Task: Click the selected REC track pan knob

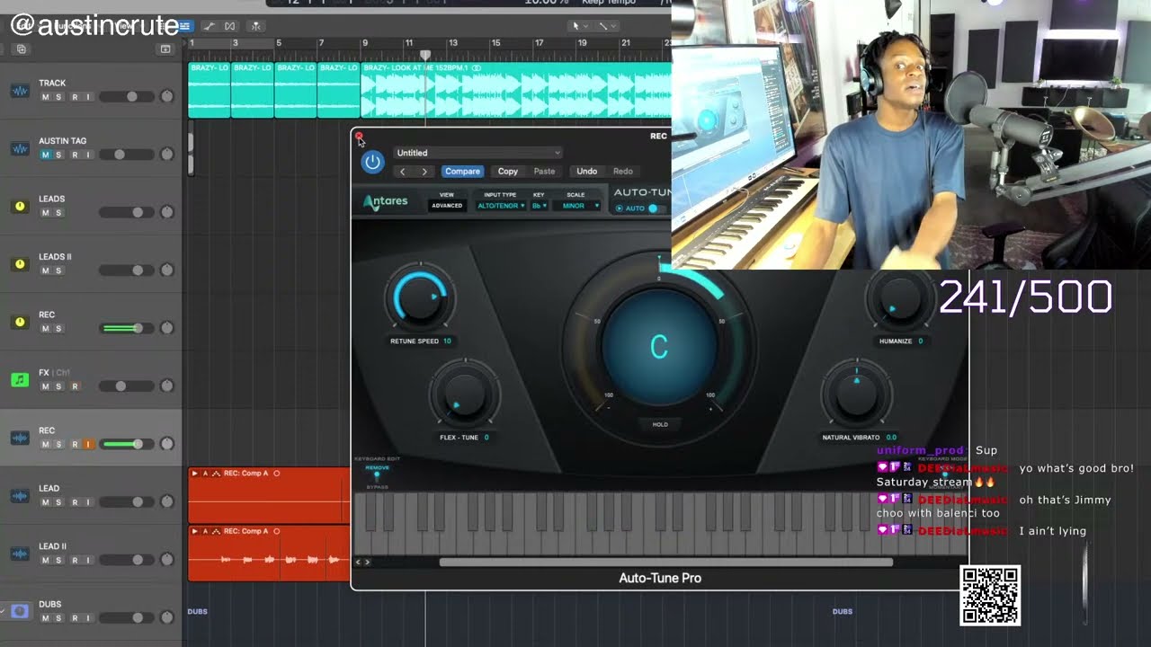Action: 166,444
